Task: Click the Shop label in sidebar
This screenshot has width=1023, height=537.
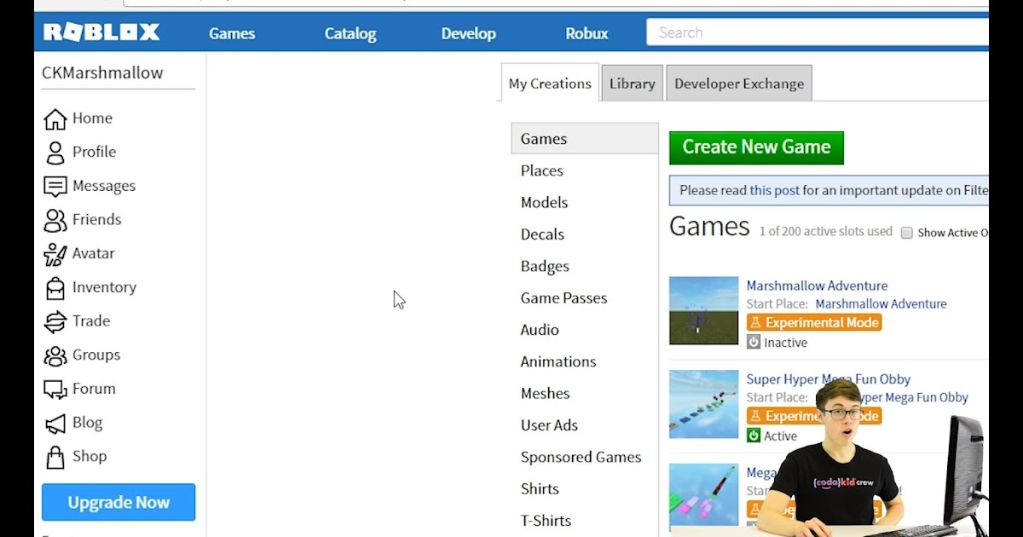Action: coord(90,456)
